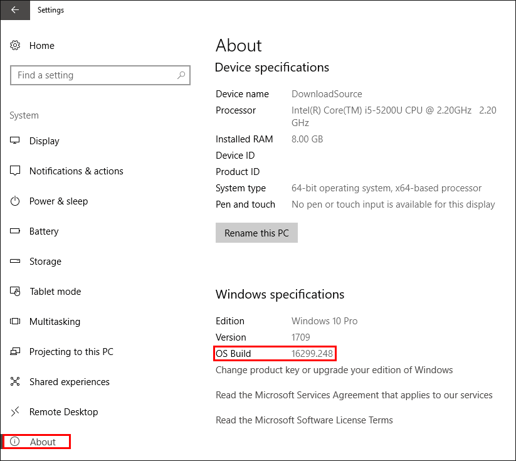
Task: Click the 8.00 GB RAM value
Action: 307,139
